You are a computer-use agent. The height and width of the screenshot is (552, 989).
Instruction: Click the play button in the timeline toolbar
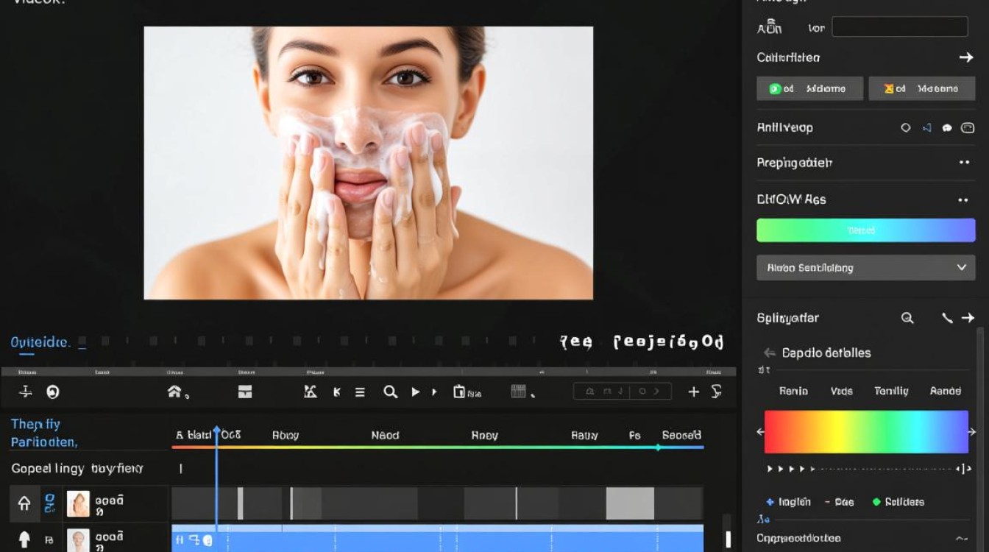click(415, 392)
